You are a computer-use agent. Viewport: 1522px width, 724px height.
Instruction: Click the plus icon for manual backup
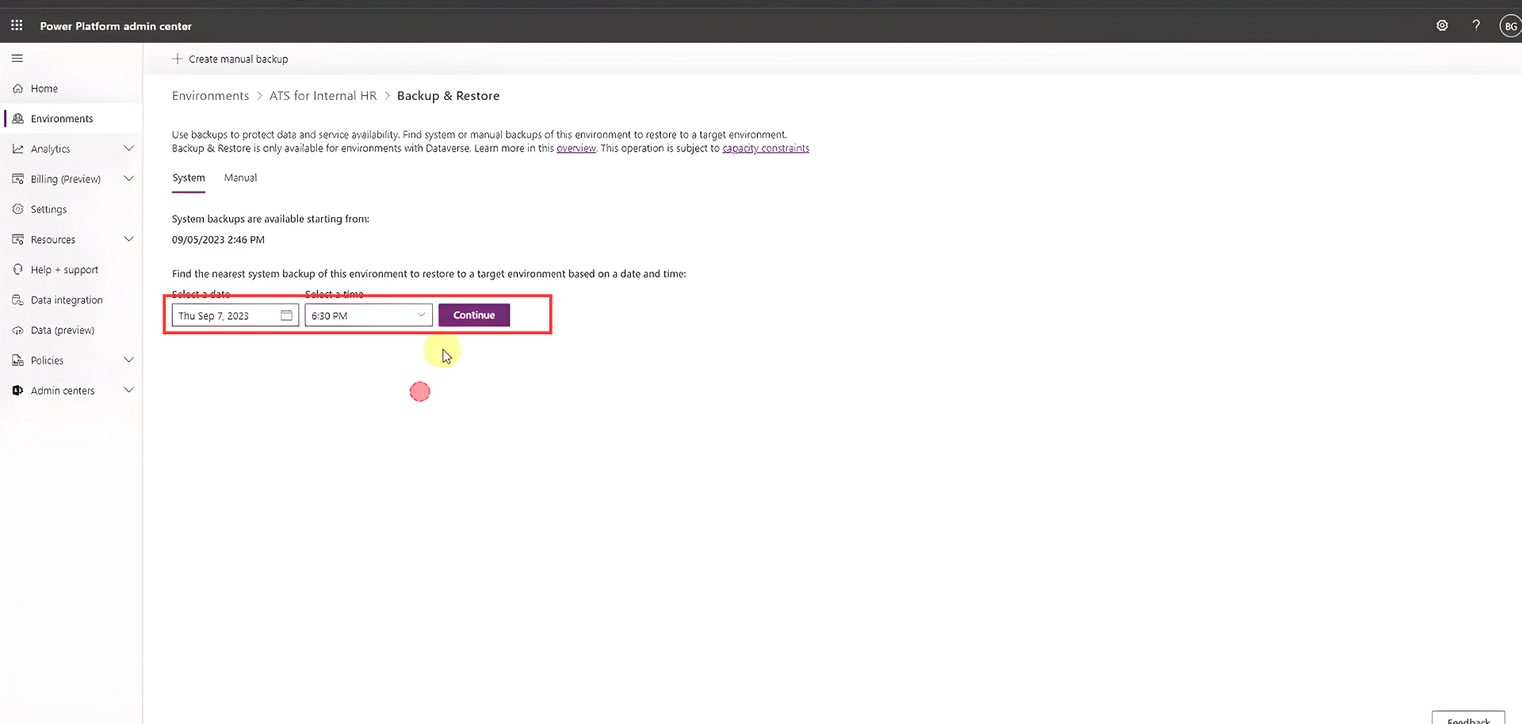pos(178,59)
